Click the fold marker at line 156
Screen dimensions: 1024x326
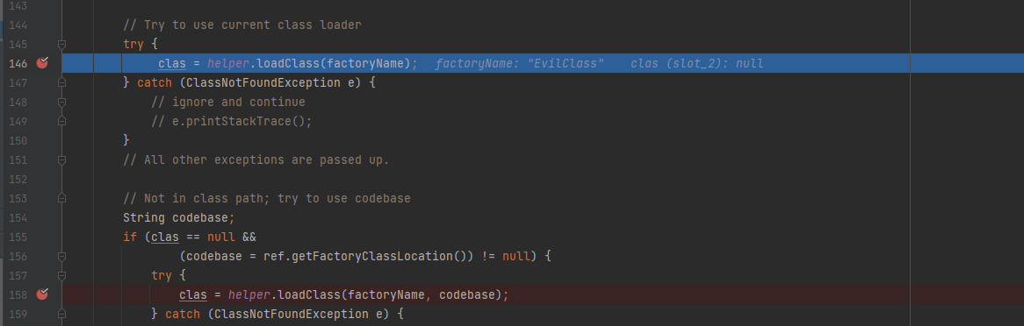61,256
